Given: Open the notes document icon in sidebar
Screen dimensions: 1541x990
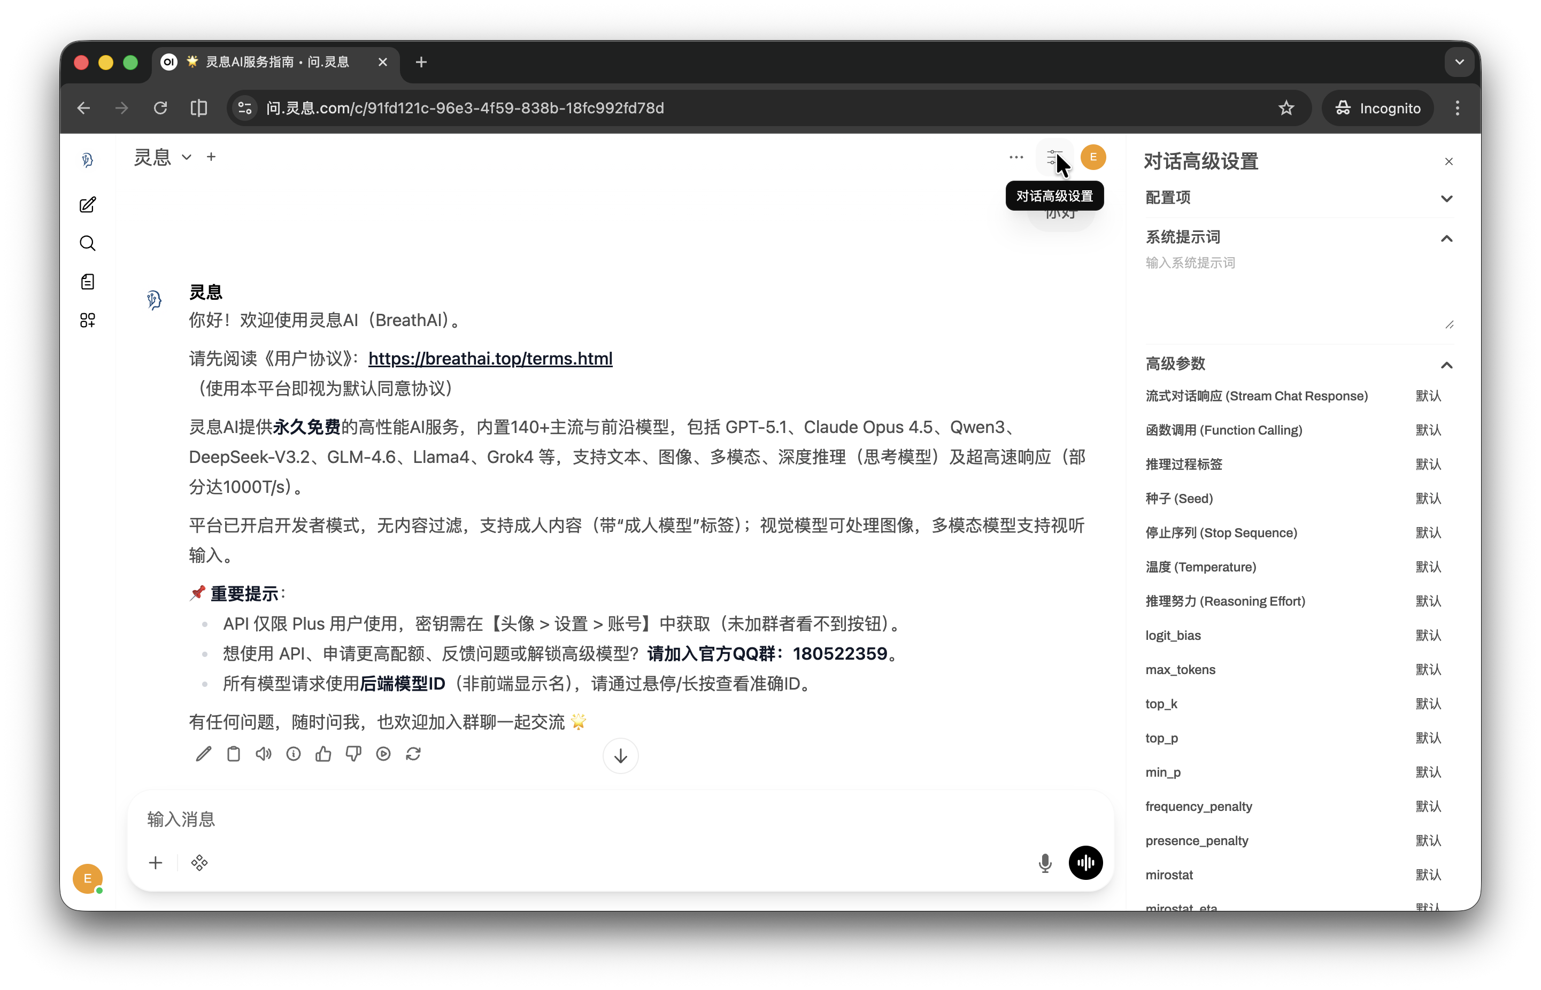Looking at the screenshot, I should click(88, 281).
